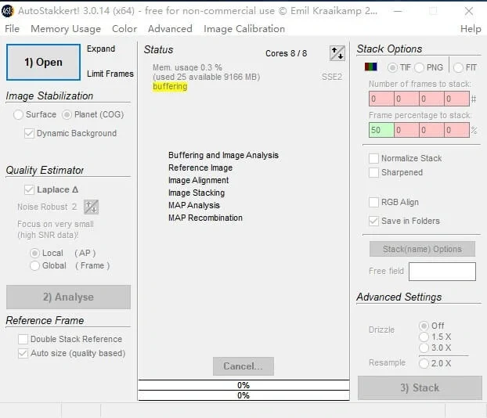Uncheck Save in Folders option
This screenshot has height=418, width=487.
point(374,221)
